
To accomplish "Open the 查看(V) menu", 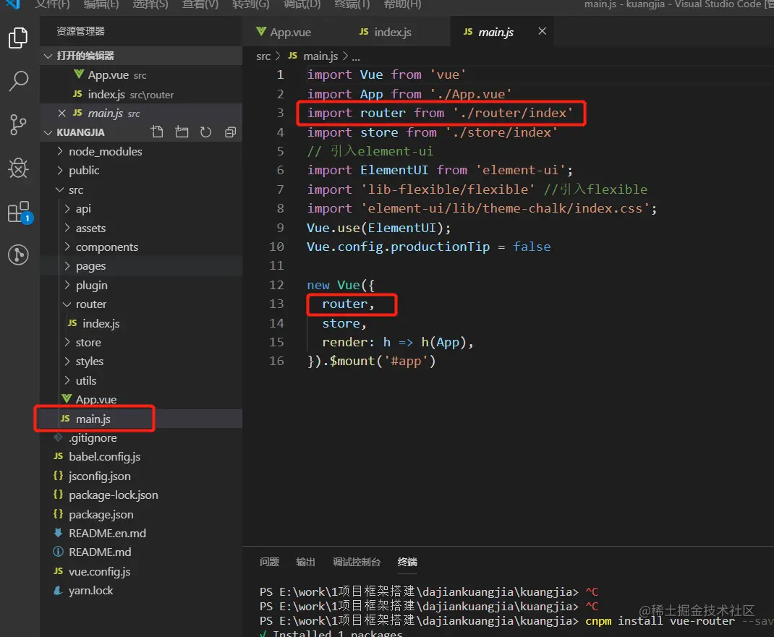I will 200,4.
